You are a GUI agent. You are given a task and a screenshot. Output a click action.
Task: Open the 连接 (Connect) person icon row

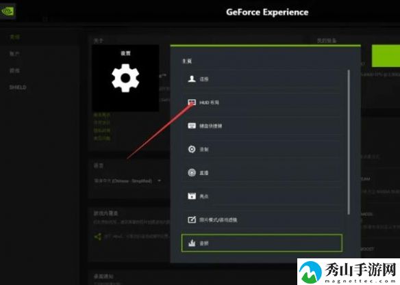coord(262,79)
